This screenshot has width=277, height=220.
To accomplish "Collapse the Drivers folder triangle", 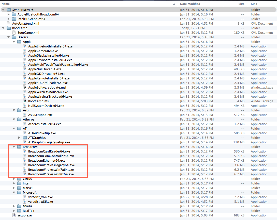I will [x=8, y=37].
